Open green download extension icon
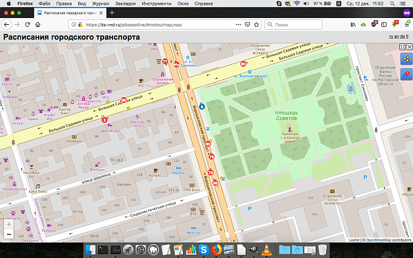This screenshot has width=413, height=258. click(395, 24)
